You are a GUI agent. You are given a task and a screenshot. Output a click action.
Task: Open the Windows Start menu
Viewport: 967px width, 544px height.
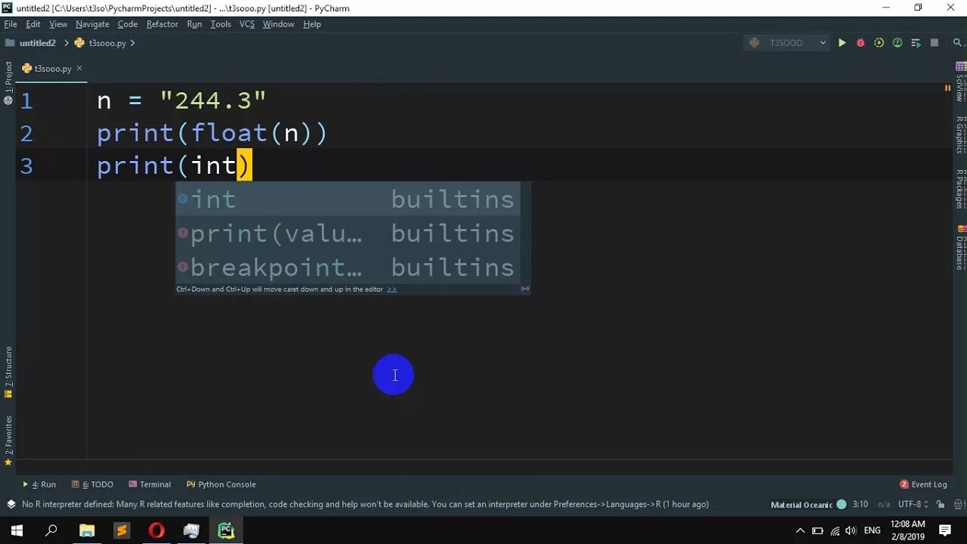click(17, 530)
